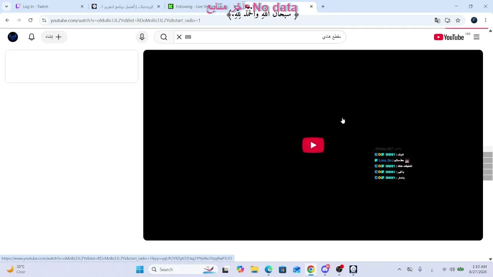Image resolution: width=493 pixels, height=277 pixels.
Task: Click the YouTube URL in the address bar
Action: (x=126, y=20)
